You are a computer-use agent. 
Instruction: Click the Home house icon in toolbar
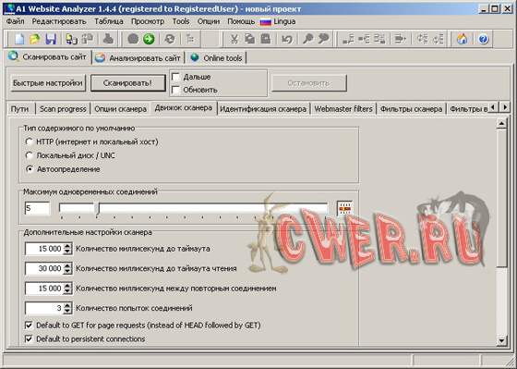coord(462,39)
